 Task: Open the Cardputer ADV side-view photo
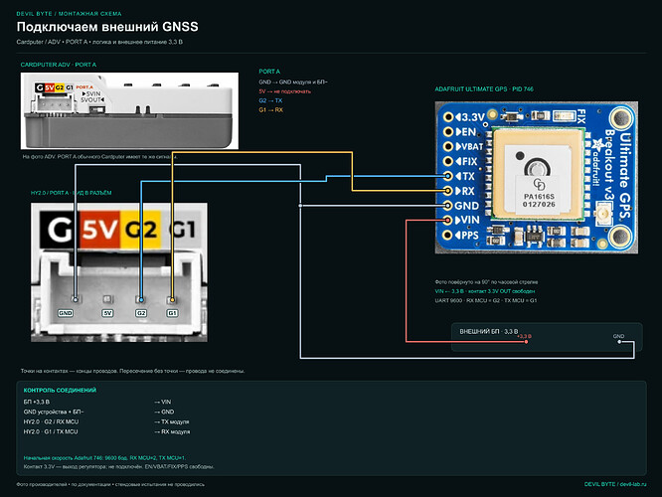pyautogui.click(x=129, y=110)
